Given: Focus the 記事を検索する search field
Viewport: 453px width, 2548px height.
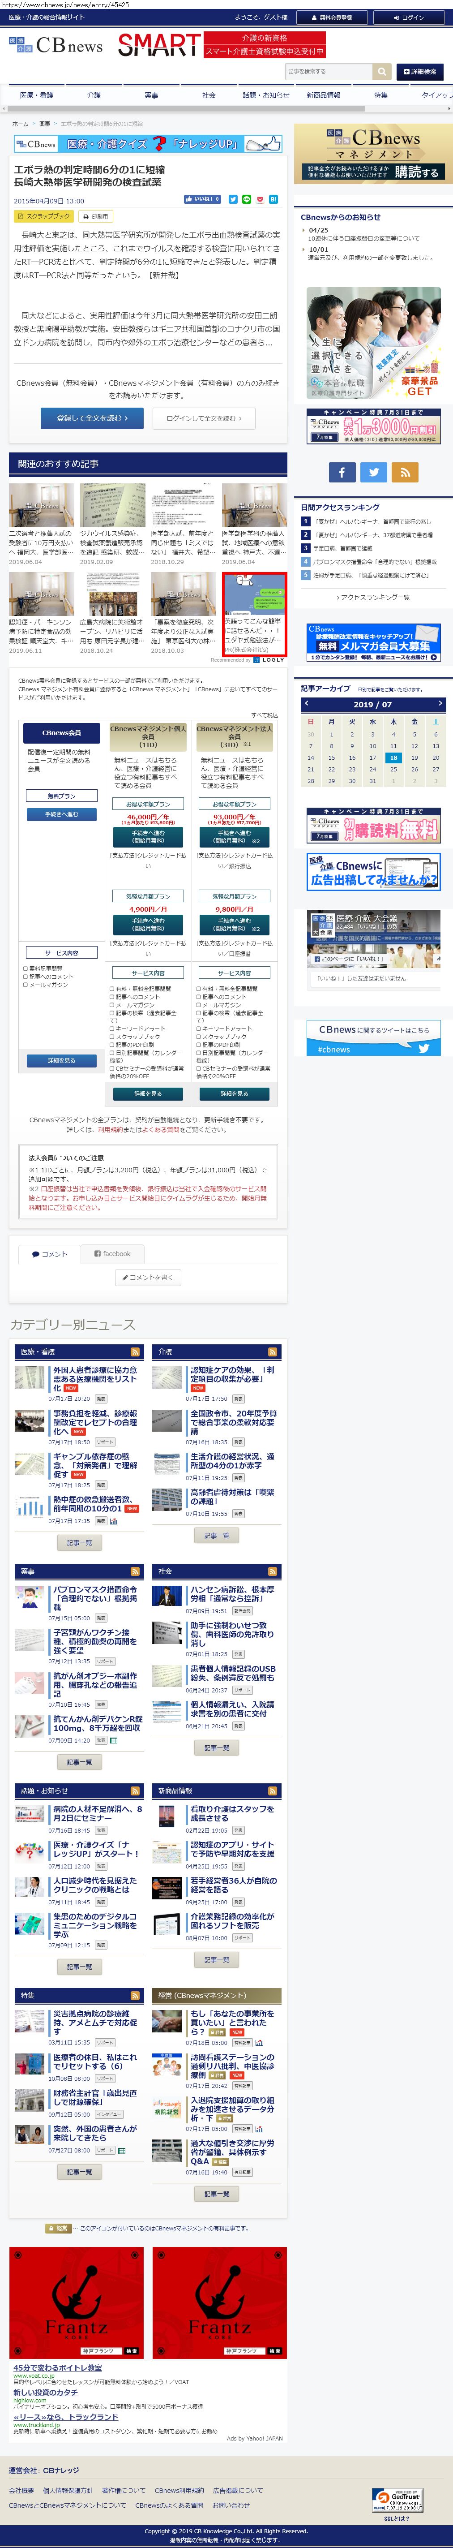Looking at the screenshot, I should pyautogui.click(x=329, y=71).
